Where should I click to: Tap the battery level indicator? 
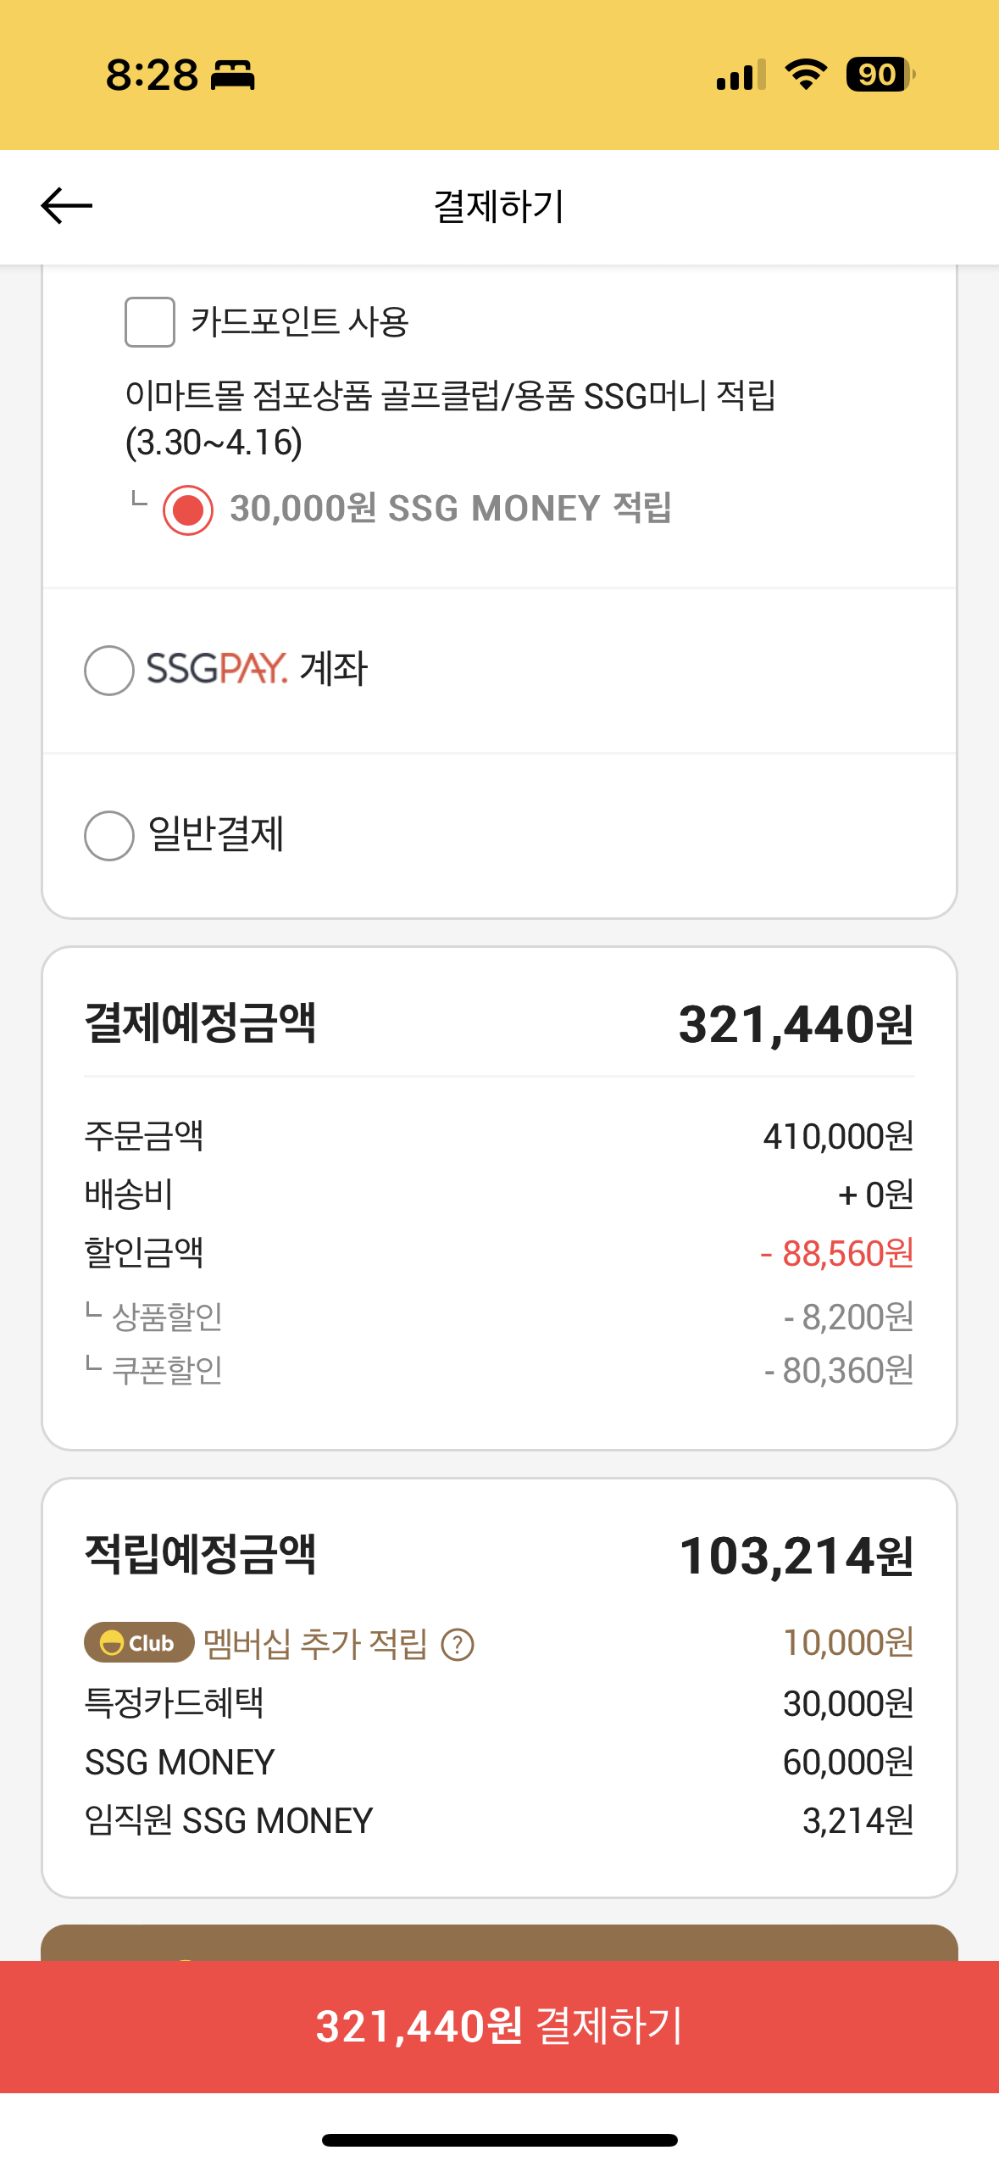coord(880,75)
